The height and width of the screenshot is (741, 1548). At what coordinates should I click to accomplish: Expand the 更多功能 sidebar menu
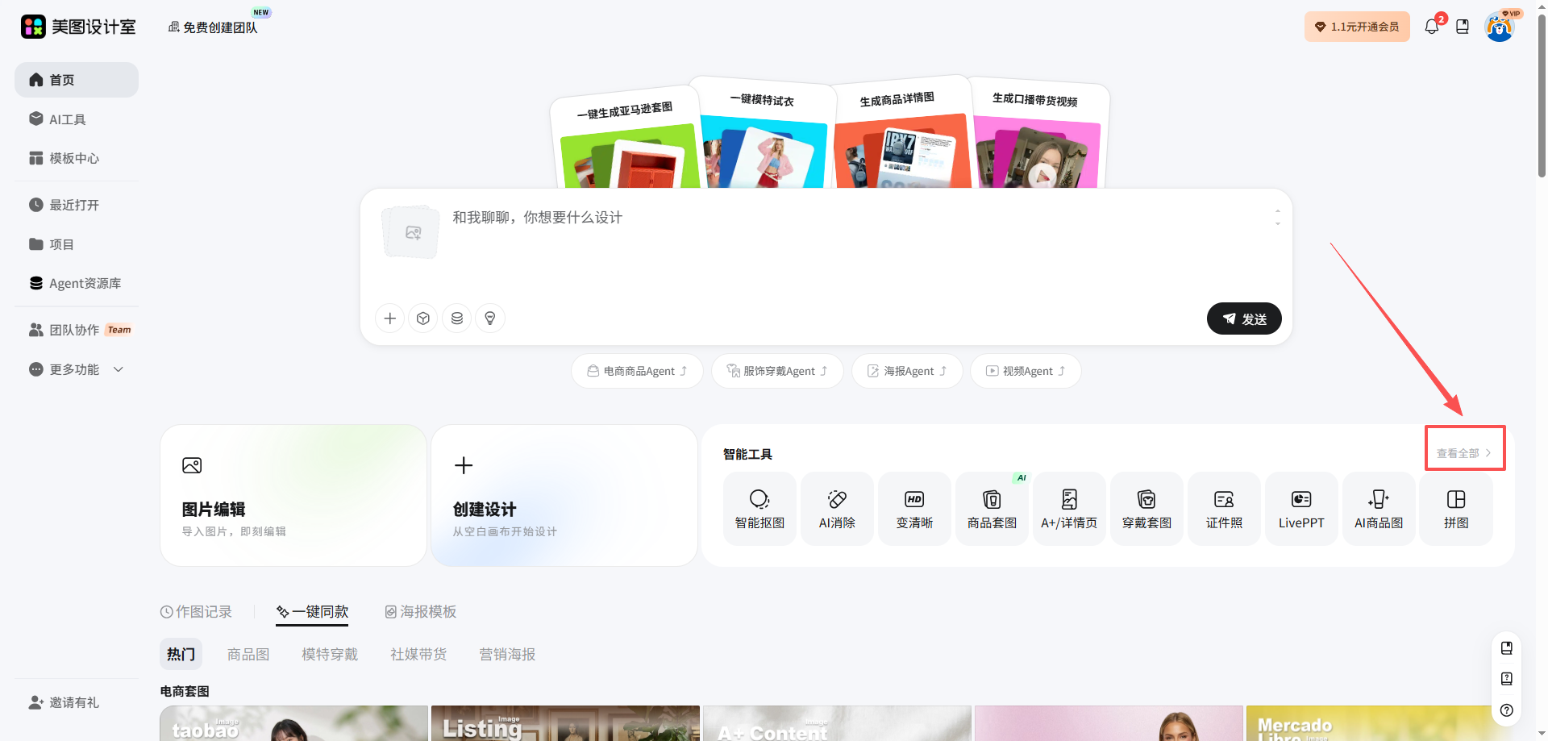coord(77,368)
